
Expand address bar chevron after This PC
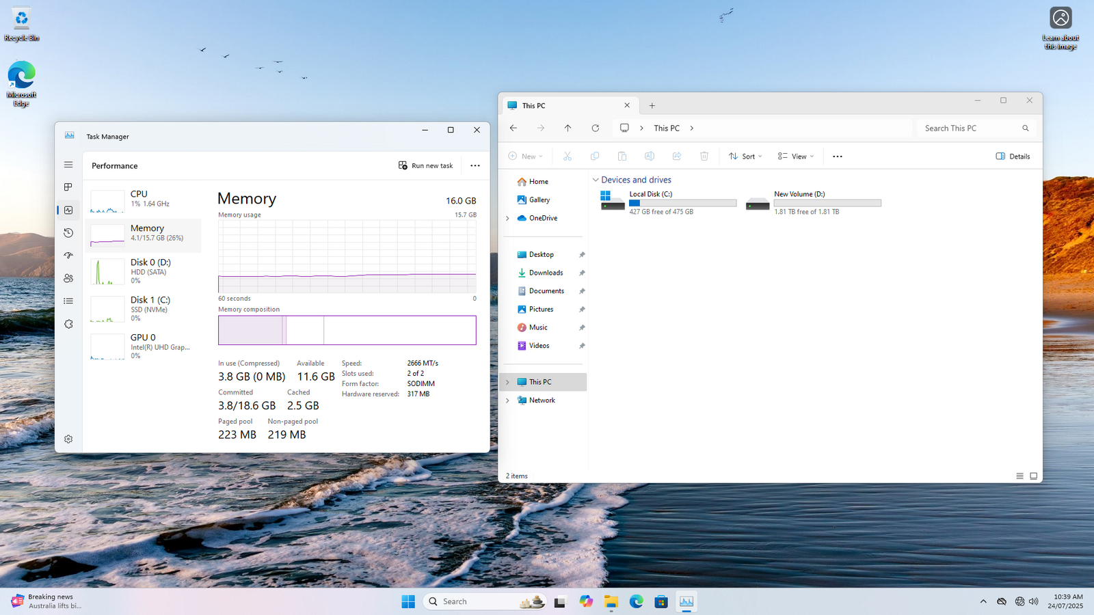tap(692, 128)
